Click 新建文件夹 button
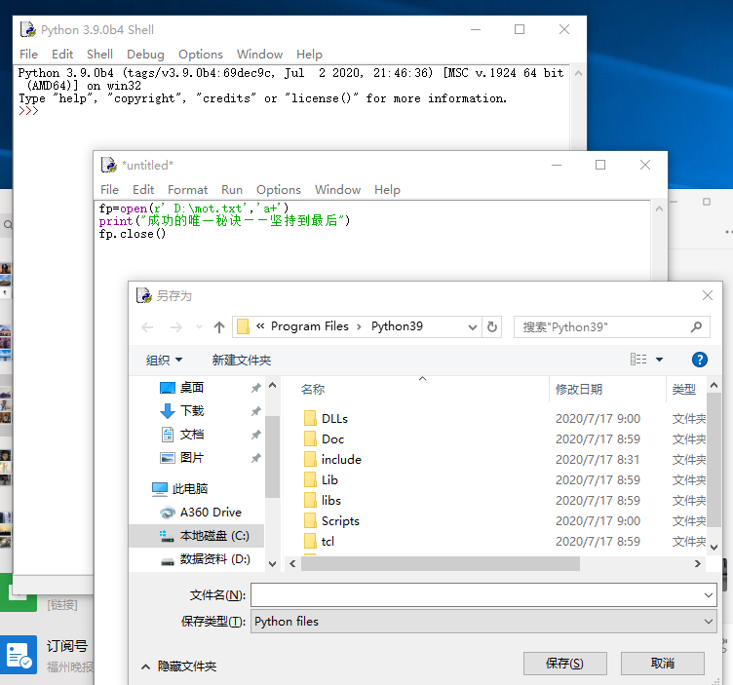This screenshot has width=733, height=685. click(x=241, y=360)
